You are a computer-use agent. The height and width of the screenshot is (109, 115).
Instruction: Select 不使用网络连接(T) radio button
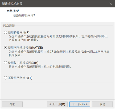point(5,78)
